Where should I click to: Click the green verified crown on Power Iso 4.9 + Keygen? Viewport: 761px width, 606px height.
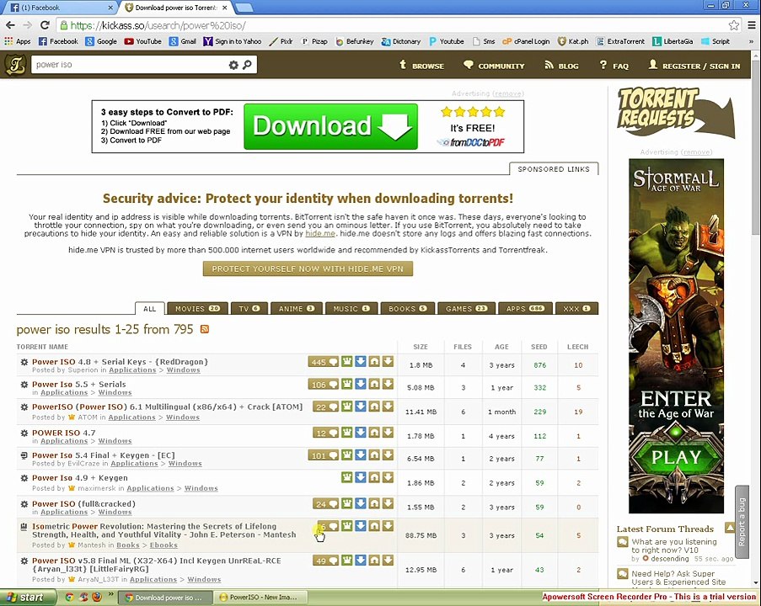click(x=347, y=477)
